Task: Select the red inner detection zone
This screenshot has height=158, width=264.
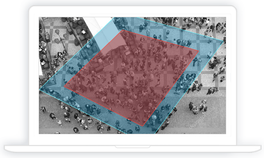Action: [x=131, y=78]
